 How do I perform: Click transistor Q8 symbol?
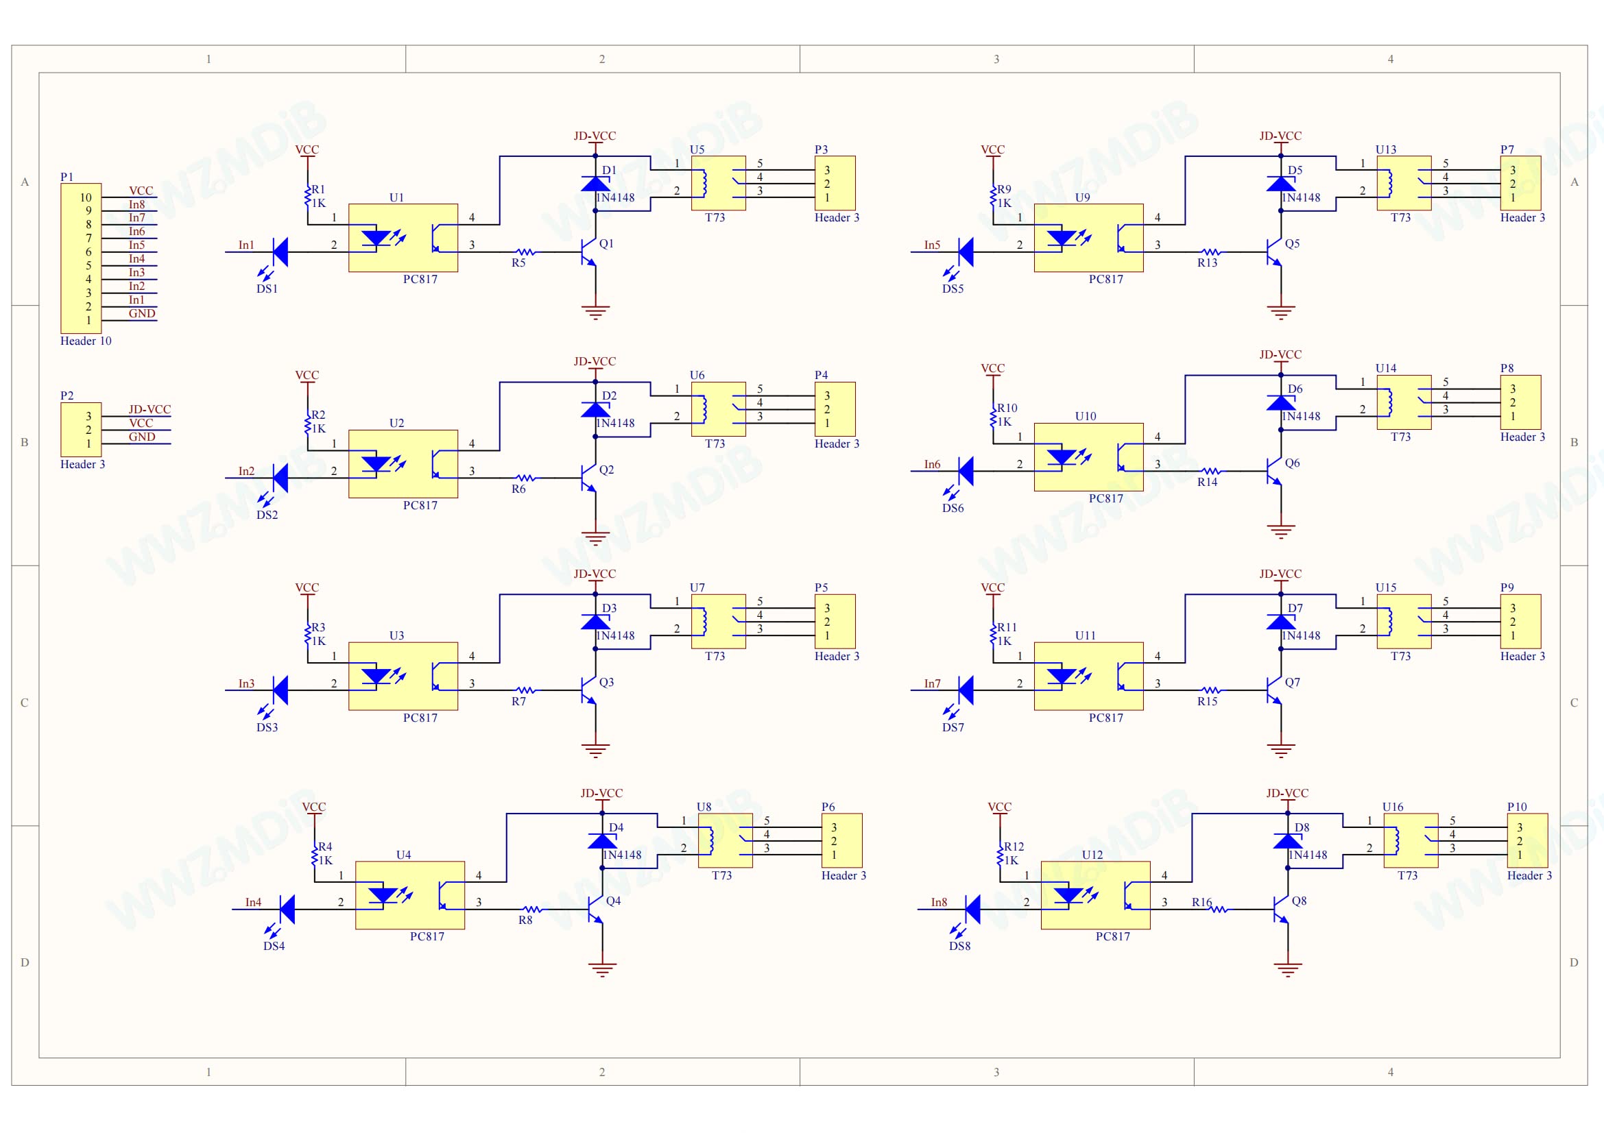click(1281, 910)
